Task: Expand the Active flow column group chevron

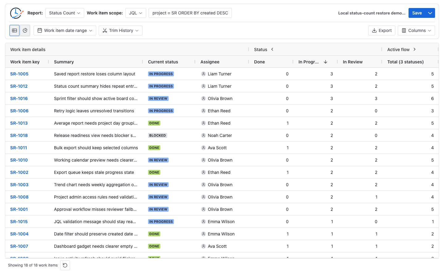Action: (x=414, y=49)
